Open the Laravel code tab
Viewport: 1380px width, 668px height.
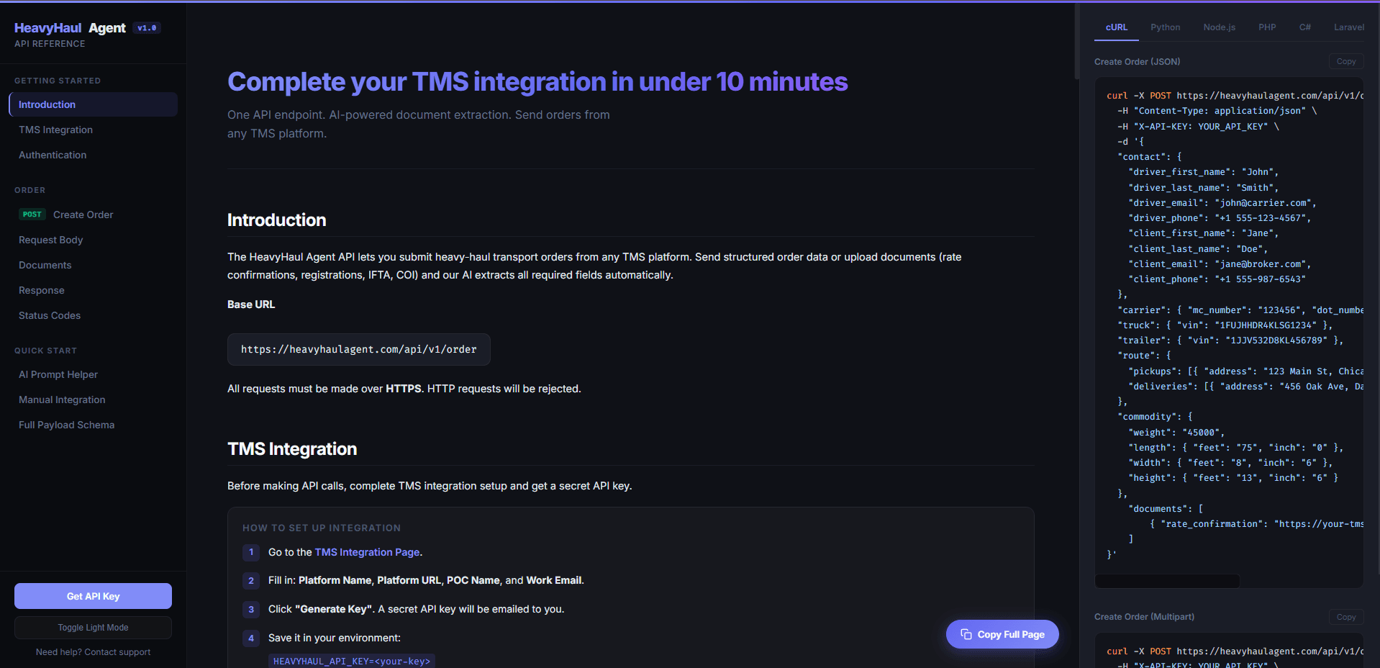tap(1348, 27)
